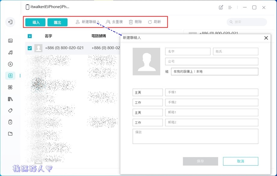Viewport: 277px width, 176px height.
Task: Open the Photos section in sidebar
Action: pos(10,41)
